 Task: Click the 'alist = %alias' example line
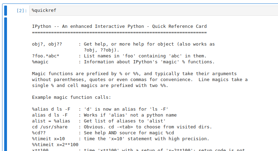tap(99, 121)
